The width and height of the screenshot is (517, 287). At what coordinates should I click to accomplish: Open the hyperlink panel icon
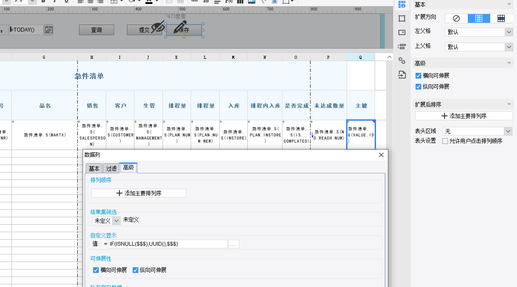(x=401, y=61)
